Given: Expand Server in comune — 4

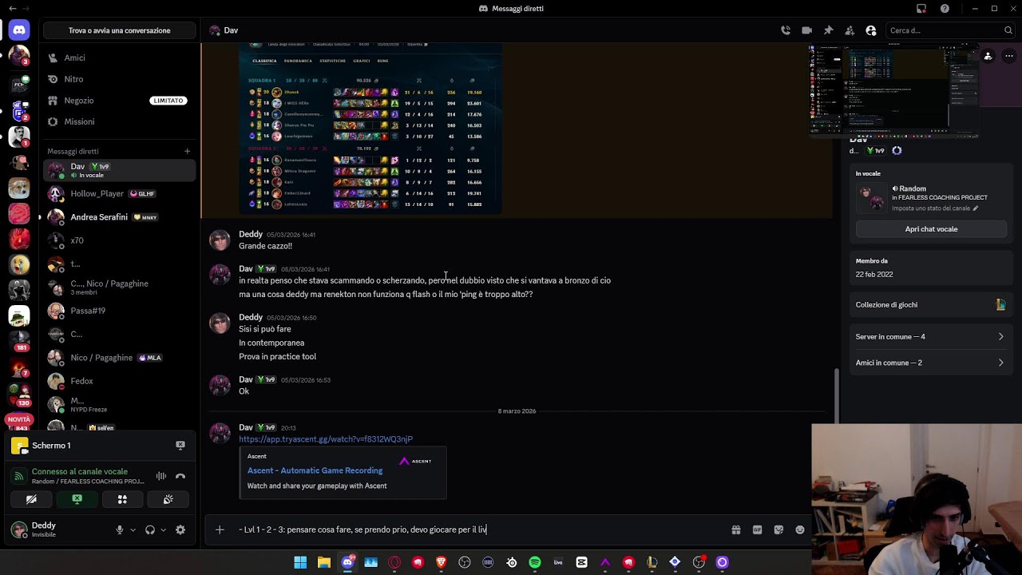Looking at the screenshot, I should click(930, 337).
